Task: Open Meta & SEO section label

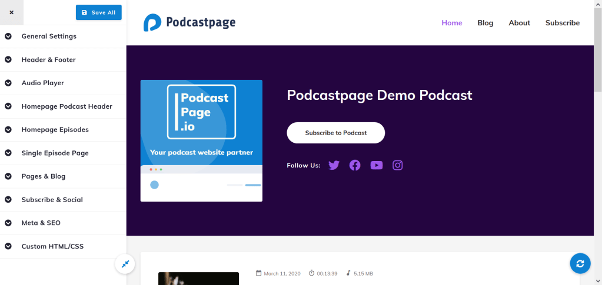Action: (41, 223)
